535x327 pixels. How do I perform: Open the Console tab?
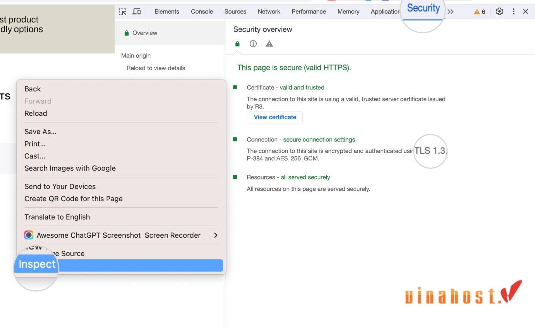tap(202, 12)
